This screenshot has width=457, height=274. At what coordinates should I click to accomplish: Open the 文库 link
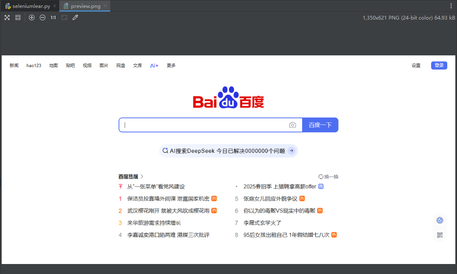tap(138, 65)
